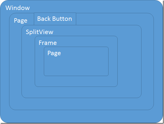Screen dimensions: 164x124
Task: Click Frame area right of inner Page box
Action: (x=113, y=61)
